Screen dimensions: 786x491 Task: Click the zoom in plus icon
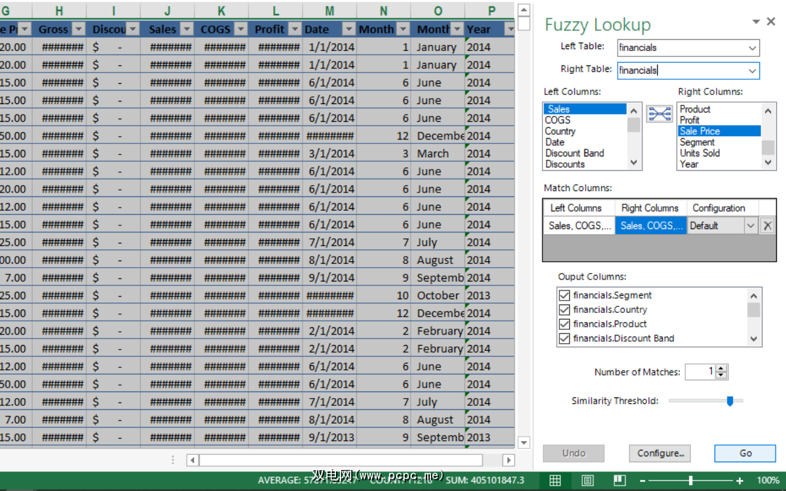739,481
